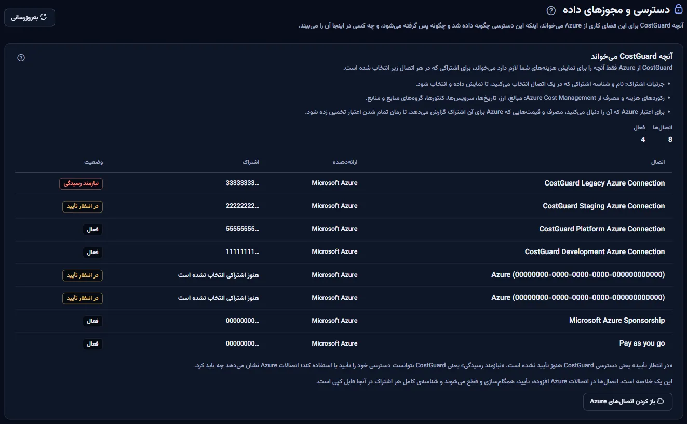Click فعال badge in Development connection row
This screenshot has height=424, width=687.
[x=92, y=252]
